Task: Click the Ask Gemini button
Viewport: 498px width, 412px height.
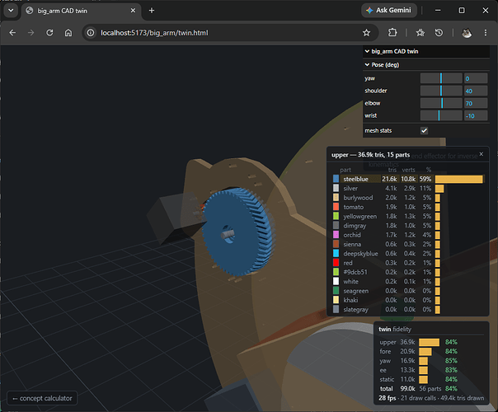Action: [388, 11]
